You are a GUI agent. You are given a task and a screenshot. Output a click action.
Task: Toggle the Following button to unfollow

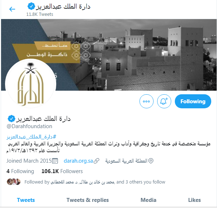[x=193, y=101]
